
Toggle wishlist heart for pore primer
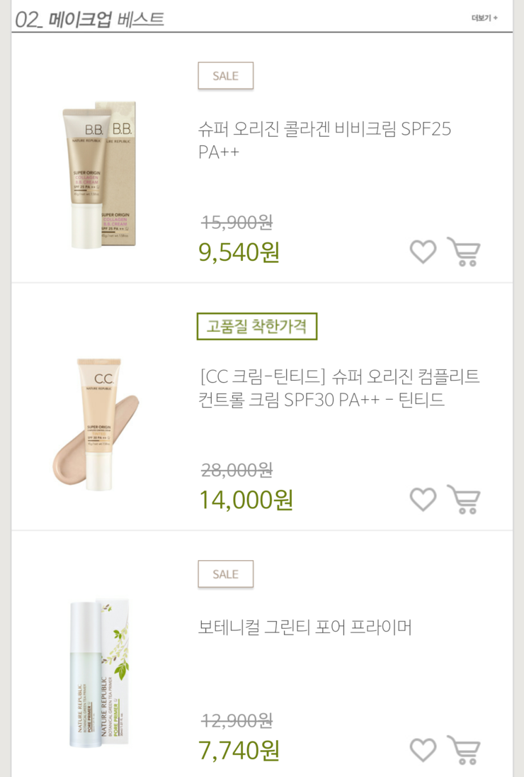tap(423, 750)
